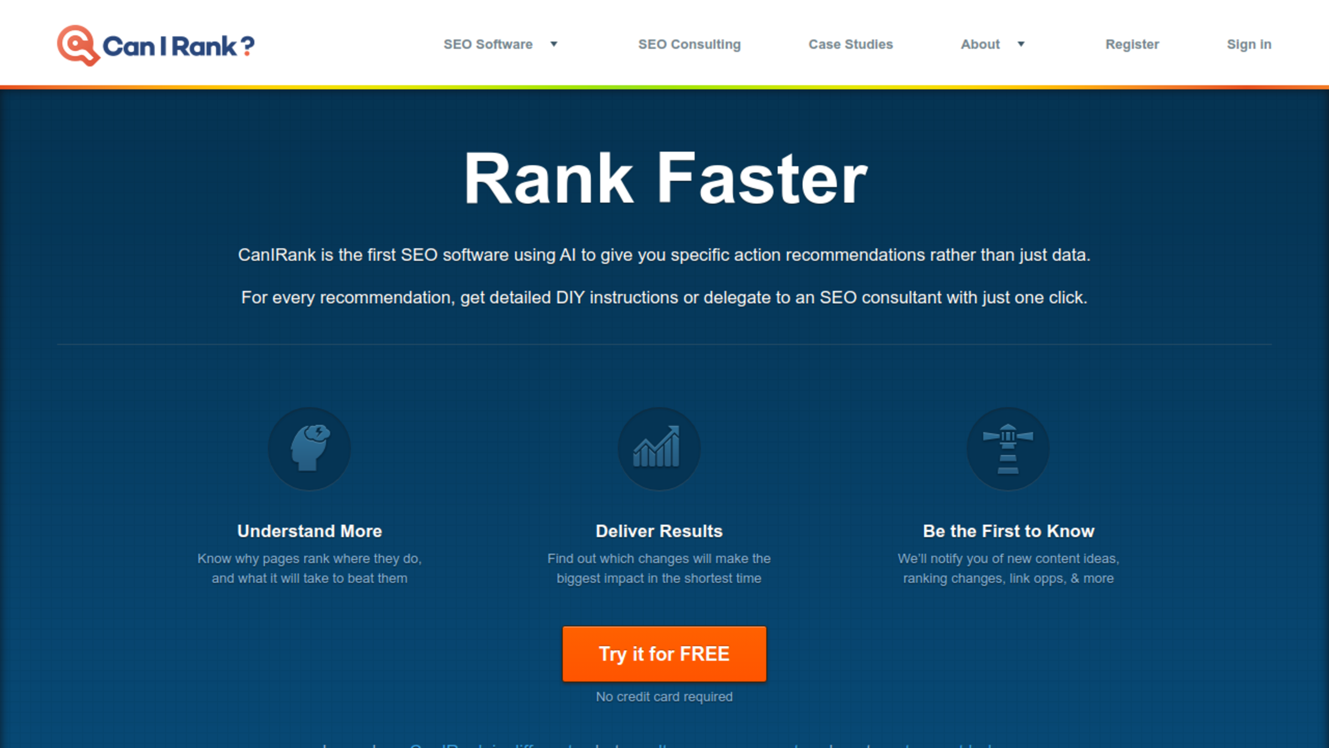Screen dimensions: 1329x748
Task: Select the Be the First to Know heading
Action: (x=1008, y=531)
